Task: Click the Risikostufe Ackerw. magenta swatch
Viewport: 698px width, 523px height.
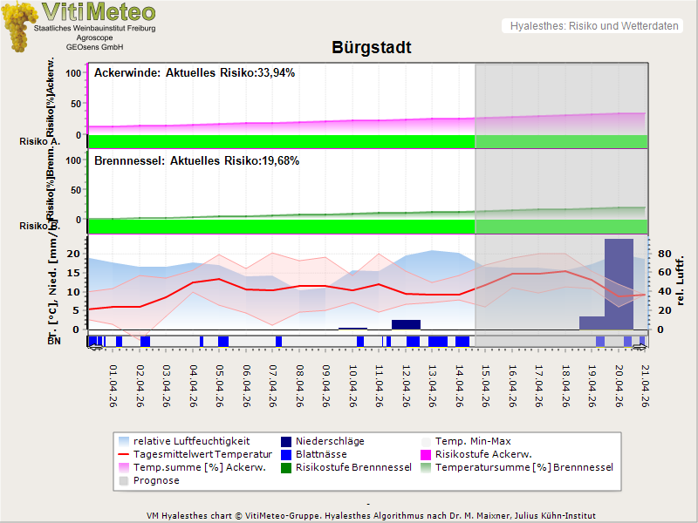Action: 426,455
